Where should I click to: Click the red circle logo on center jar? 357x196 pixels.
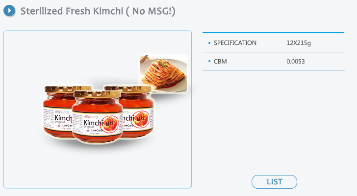pos(110,124)
